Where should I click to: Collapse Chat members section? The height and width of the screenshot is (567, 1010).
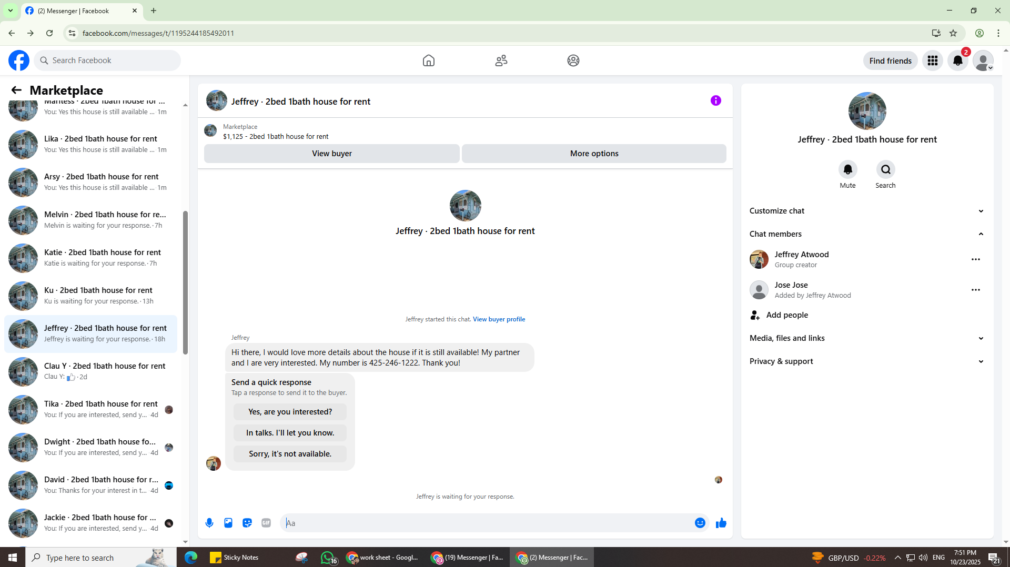coord(866,234)
